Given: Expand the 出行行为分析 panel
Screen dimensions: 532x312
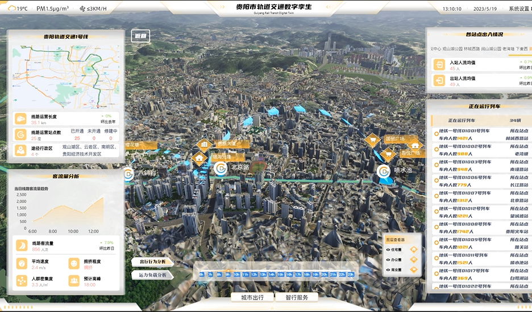Looking at the screenshot, I should click(152, 262).
